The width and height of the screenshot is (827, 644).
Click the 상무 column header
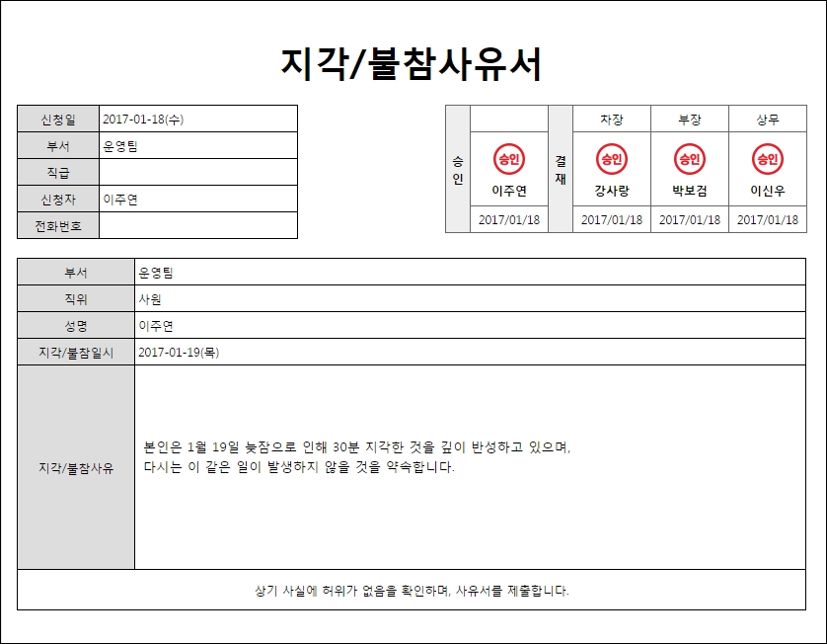[x=767, y=120]
